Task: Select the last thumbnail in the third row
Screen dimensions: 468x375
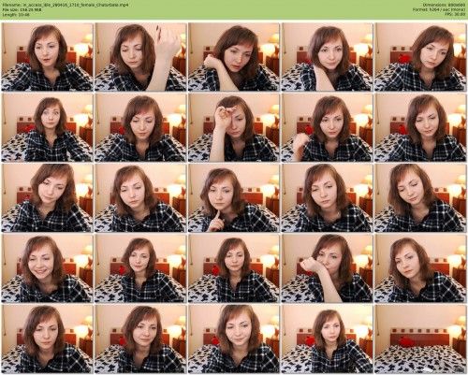Action: pyautogui.click(x=420, y=198)
